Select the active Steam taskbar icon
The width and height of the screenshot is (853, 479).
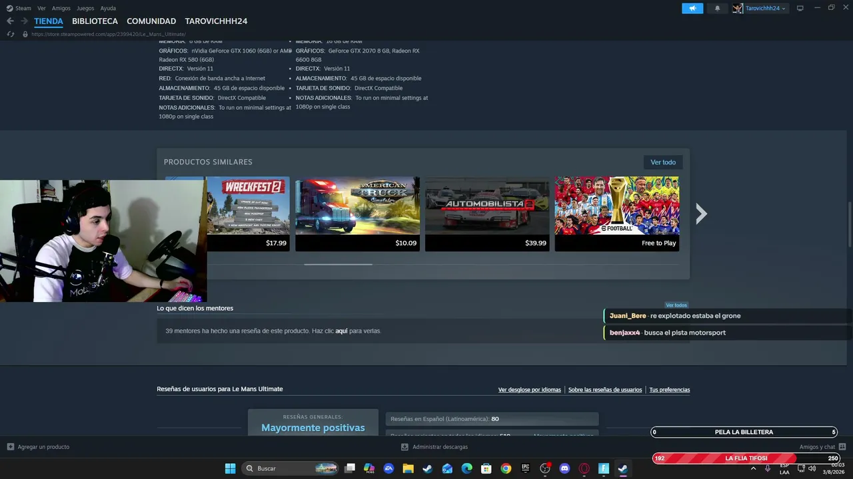623,468
